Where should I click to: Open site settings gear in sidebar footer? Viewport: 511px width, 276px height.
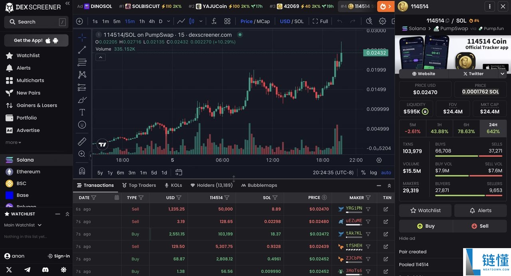[63, 270]
